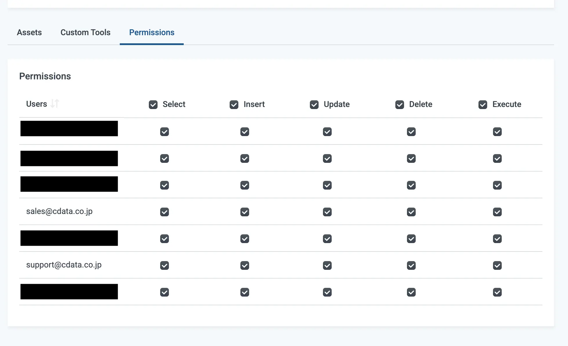
Task: Click the Users column header label
Action: point(37,104)
